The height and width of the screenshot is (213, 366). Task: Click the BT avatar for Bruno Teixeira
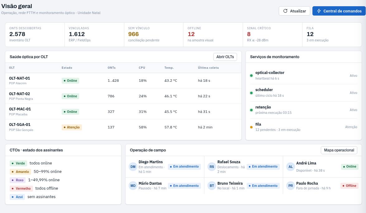pos(212,186)
